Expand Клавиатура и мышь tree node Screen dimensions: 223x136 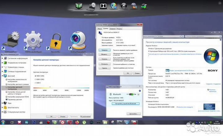point(2,67)
